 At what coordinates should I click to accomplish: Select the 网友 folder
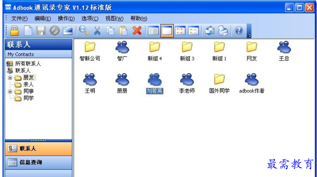[251, 51]
